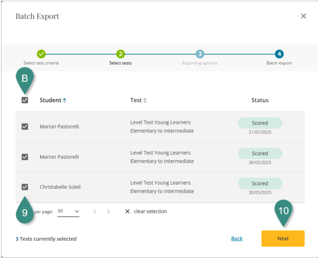Uncheck the second Marion Pastorelli checkbox
The height and width of the screenshot is (258, 318).
click(x=25, y=157)
